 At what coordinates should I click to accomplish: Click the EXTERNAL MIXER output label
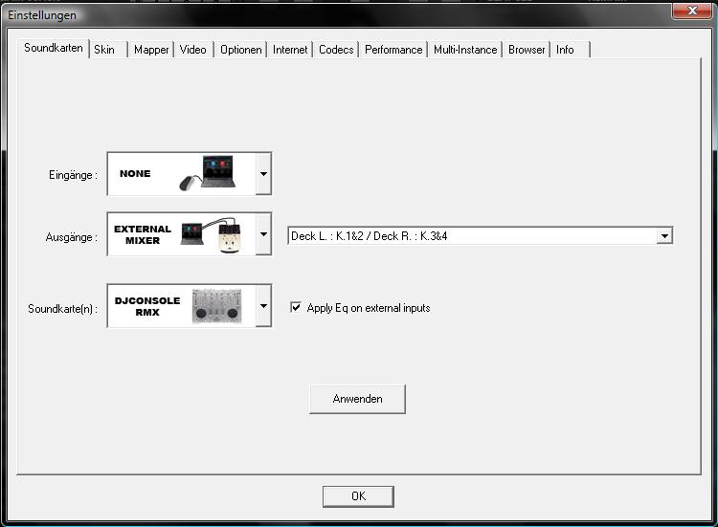click(x=143, y=234)
